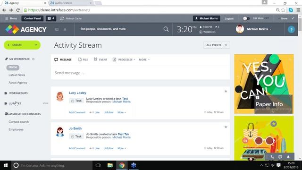This screenshot has height=170, width=302.
Task: Click show next to Support
Action: coord(45,103)
